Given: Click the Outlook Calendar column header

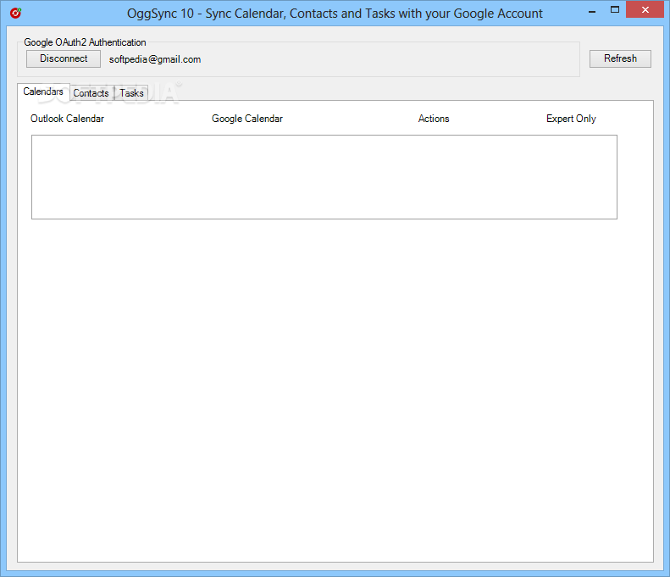Looking at the screenshot, I should click(67, 119).
